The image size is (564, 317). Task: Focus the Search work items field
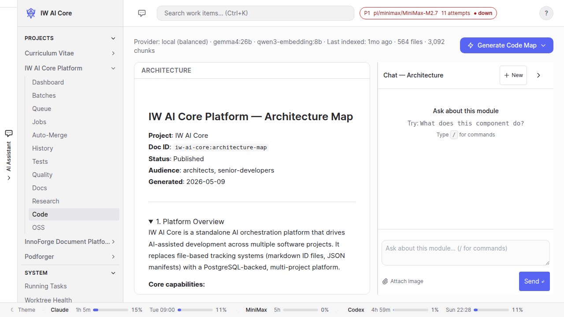pos(256,13)
